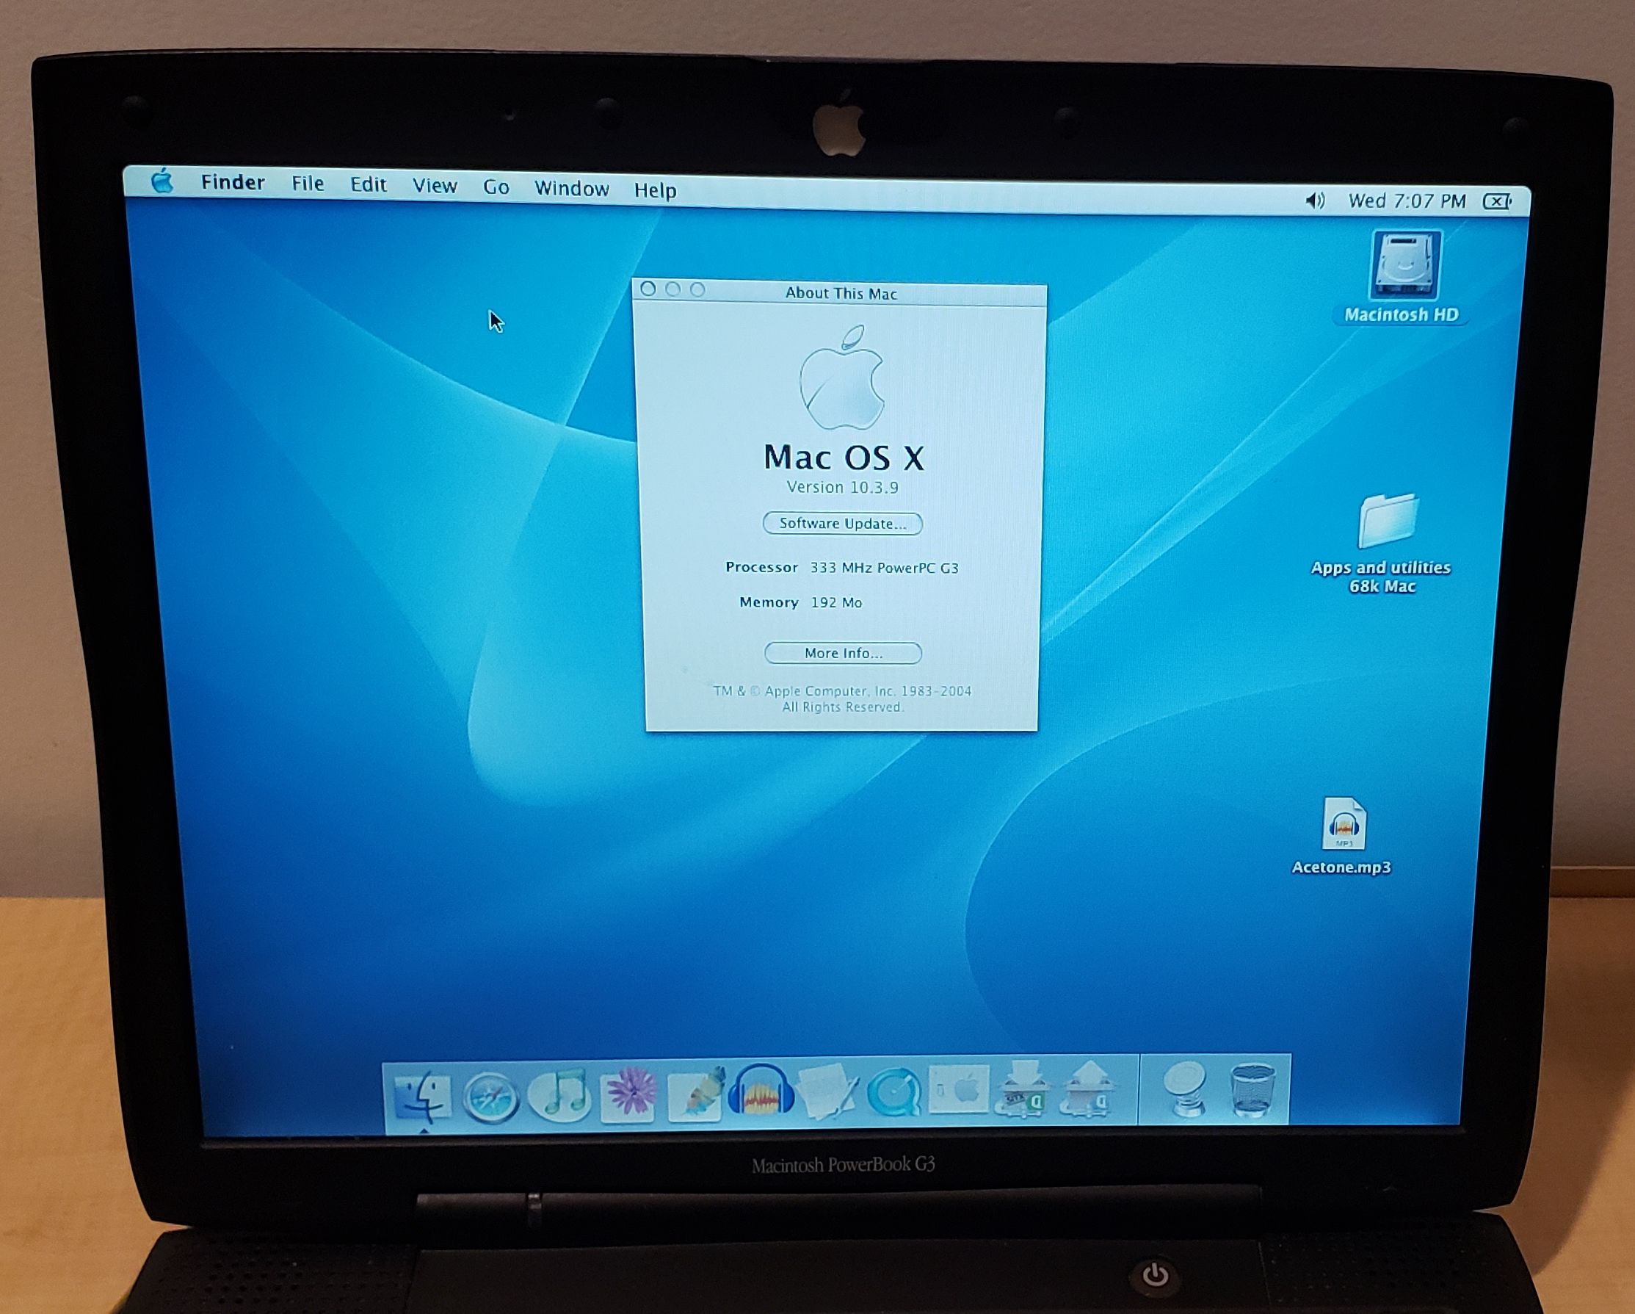Viewport: 1635px width, 1314px height.
Task: Open TextEdit in the Dock
Action: pos(828,1091)
